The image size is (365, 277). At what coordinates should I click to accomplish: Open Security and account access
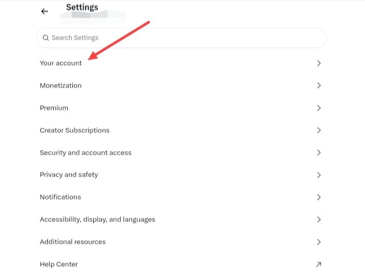tap(181, 153)
